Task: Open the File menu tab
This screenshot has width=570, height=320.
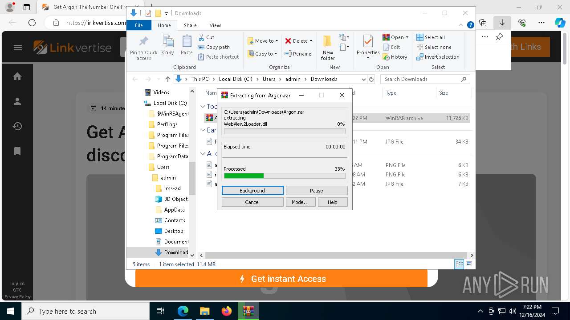Action: (x=139, y=25)
